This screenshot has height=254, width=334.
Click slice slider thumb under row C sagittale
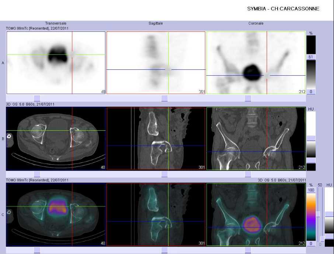164,250
